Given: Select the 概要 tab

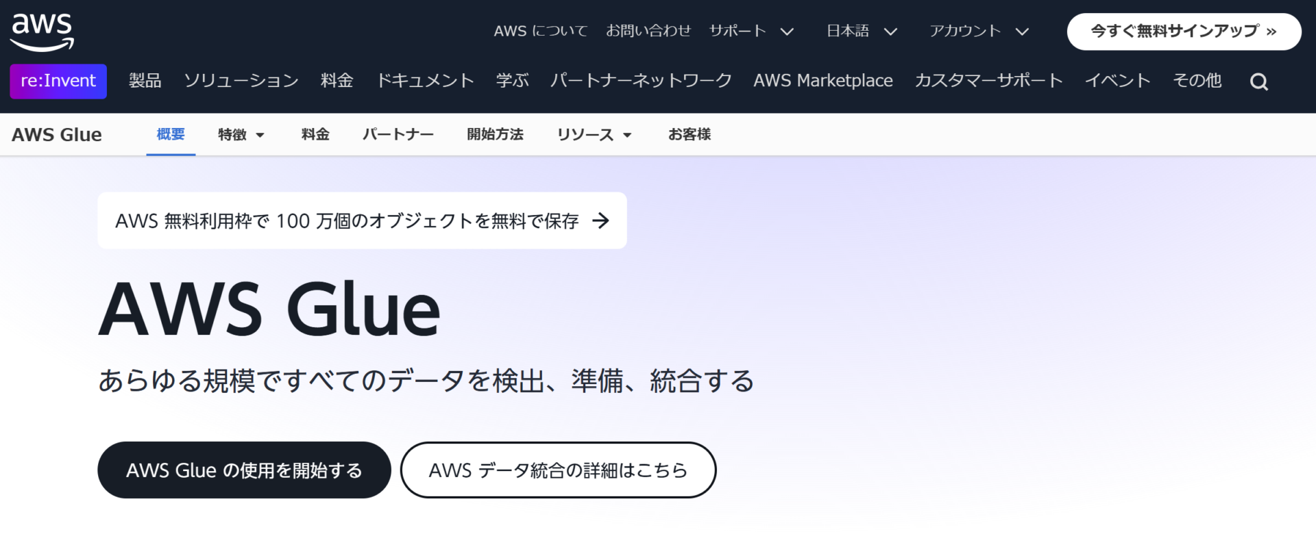Looking at the screenshot, I should 170,135.
